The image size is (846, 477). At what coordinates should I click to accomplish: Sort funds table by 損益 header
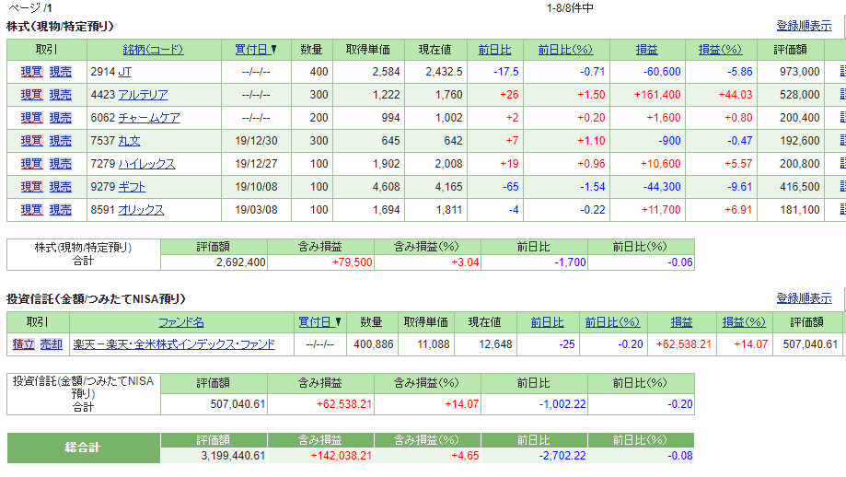(681, 322)
